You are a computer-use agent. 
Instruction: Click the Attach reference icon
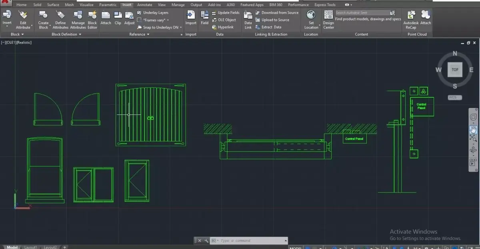click(106, 15)
